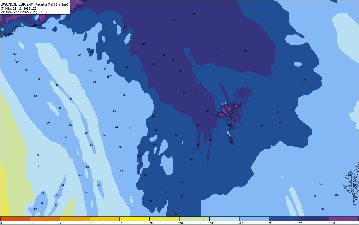
Task: Select the '30' legend scale label
Action: [91, 223]
